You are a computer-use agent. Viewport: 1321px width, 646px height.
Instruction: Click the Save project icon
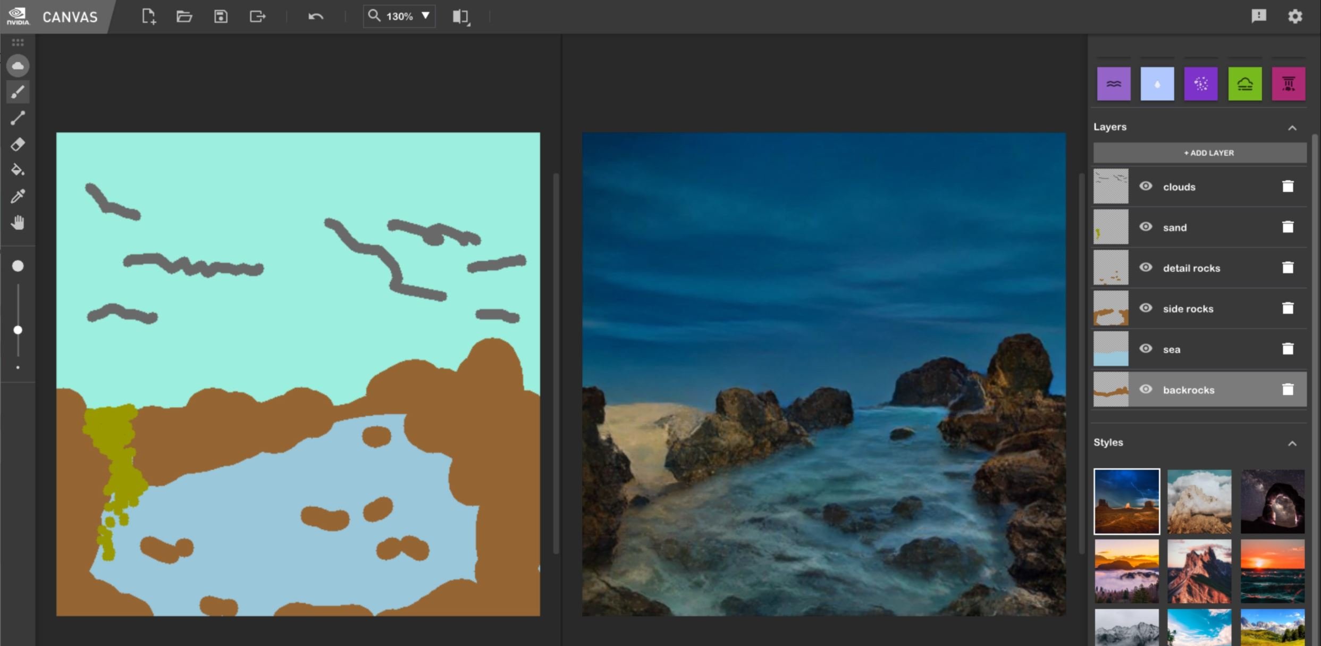tap(221, 16)
